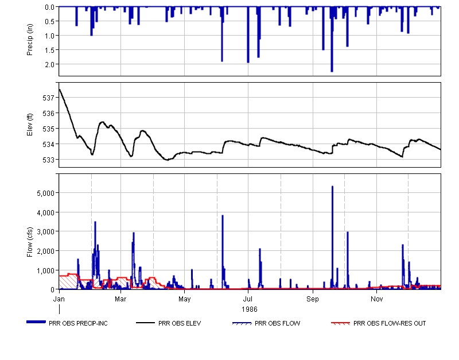The width and height of the screenshot is (459, 360).
Task: Click the highest September flow peak above 5,000
Action: (332, 187)
